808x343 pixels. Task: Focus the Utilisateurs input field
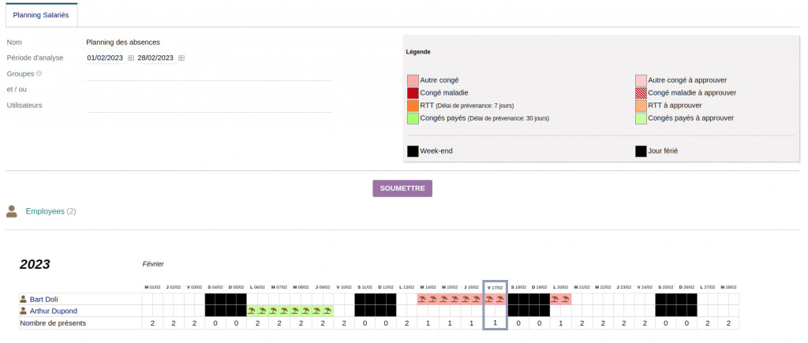(209, 106)
